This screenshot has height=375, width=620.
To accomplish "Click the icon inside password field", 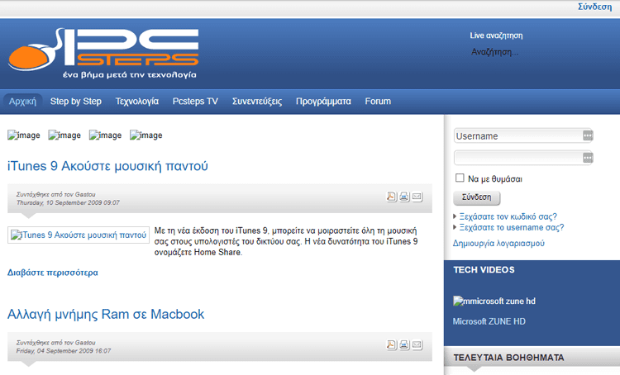I will [x=588, y=158].
